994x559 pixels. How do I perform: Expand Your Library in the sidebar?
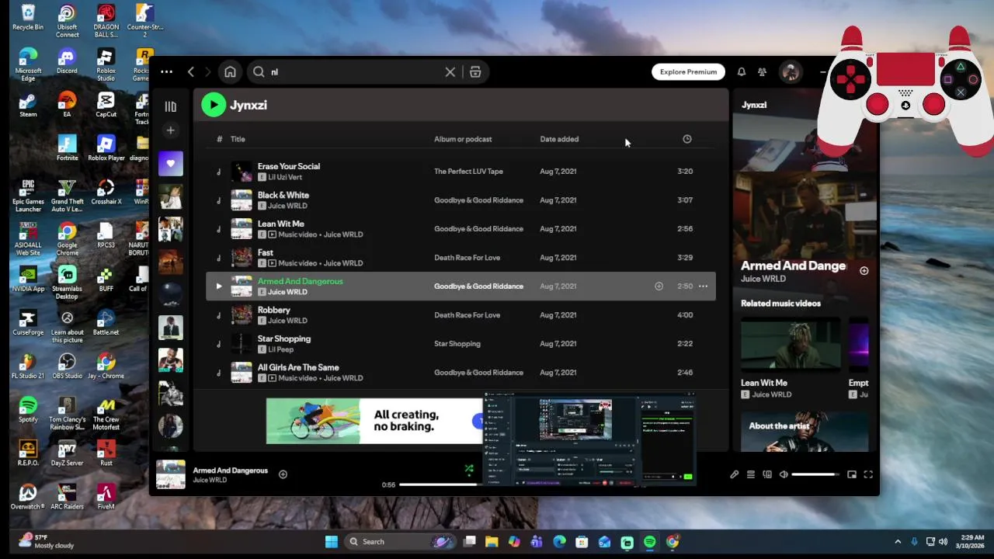tap(171, 106)
